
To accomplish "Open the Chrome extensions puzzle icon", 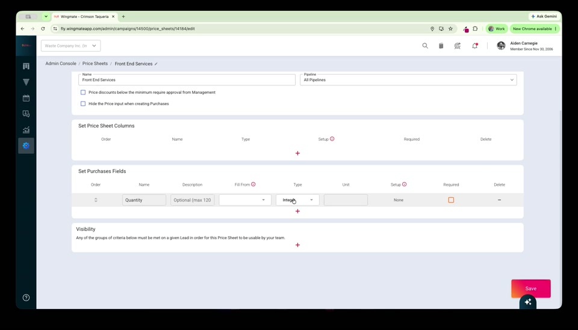I will click(x=475, y=29).
